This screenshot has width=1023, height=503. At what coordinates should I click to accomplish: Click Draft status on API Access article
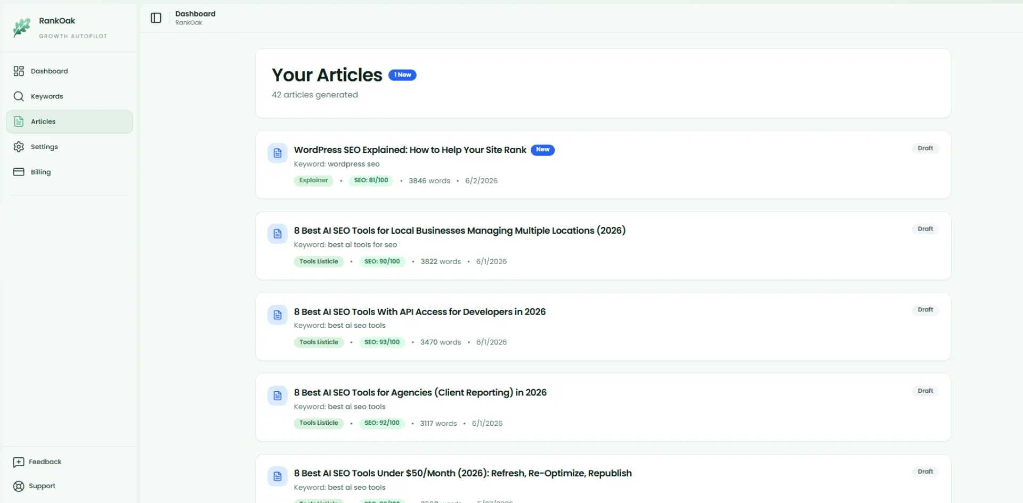click(x=925, y=310)
